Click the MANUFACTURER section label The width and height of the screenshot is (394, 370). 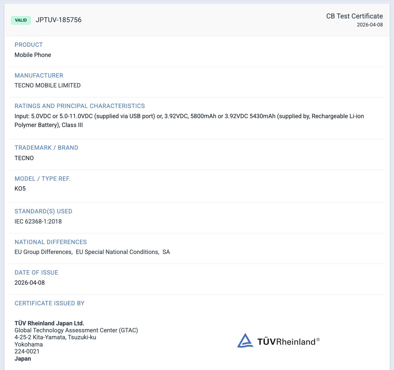pos(39,75)
